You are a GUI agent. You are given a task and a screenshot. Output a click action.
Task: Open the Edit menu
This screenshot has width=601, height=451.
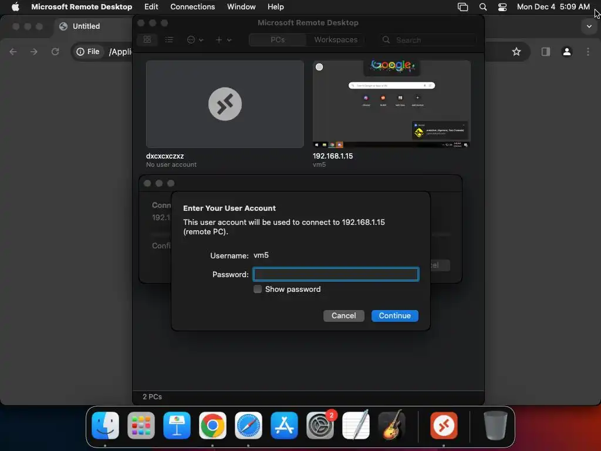point(151,7)
